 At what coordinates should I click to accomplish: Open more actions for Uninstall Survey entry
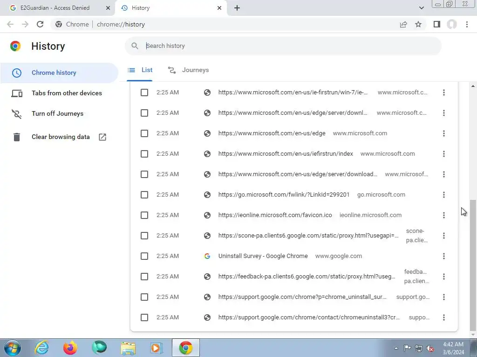click(444, 256)
